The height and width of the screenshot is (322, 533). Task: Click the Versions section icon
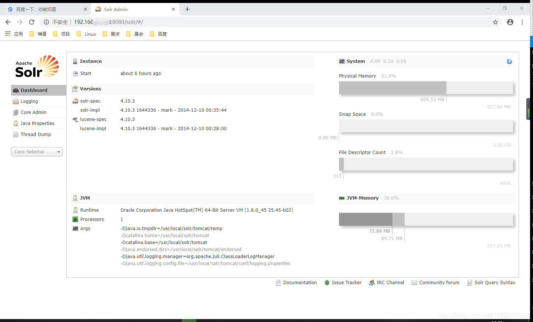click(75, 89)
